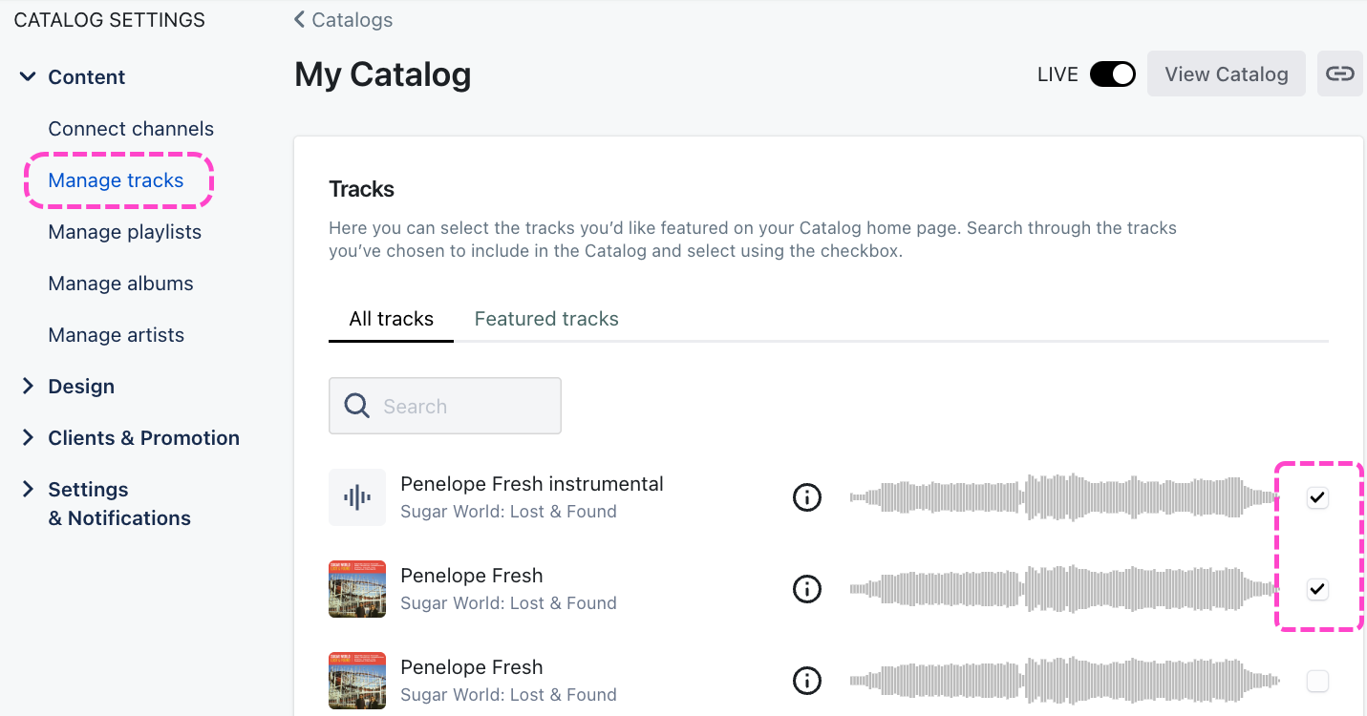Expand Settings & Notifications section

coord(28,490)
